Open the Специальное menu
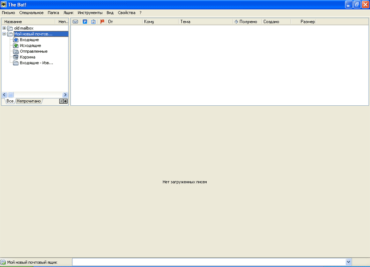The height and width of the screenshot is (267, 370). [x=31, y=13]
